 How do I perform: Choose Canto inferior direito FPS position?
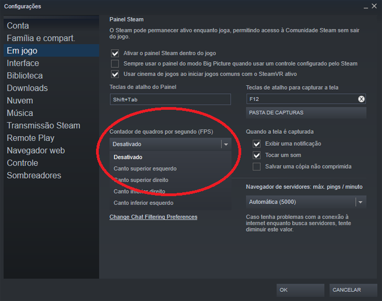tap(170, 192)
